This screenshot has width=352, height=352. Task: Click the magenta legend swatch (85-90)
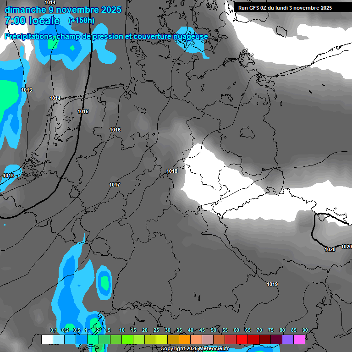coord(299,339)
